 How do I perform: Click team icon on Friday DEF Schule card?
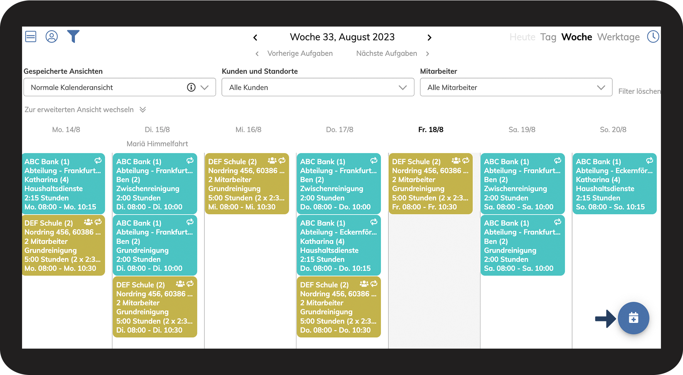pyautogui.click(x=456, y=160)
